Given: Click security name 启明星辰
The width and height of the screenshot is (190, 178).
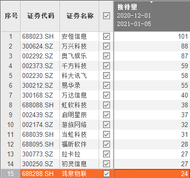Looking at the screenshot, I should tap(74, 115).
